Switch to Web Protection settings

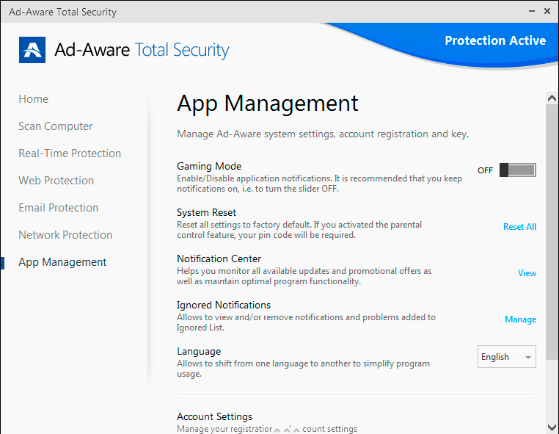[56, 181]
